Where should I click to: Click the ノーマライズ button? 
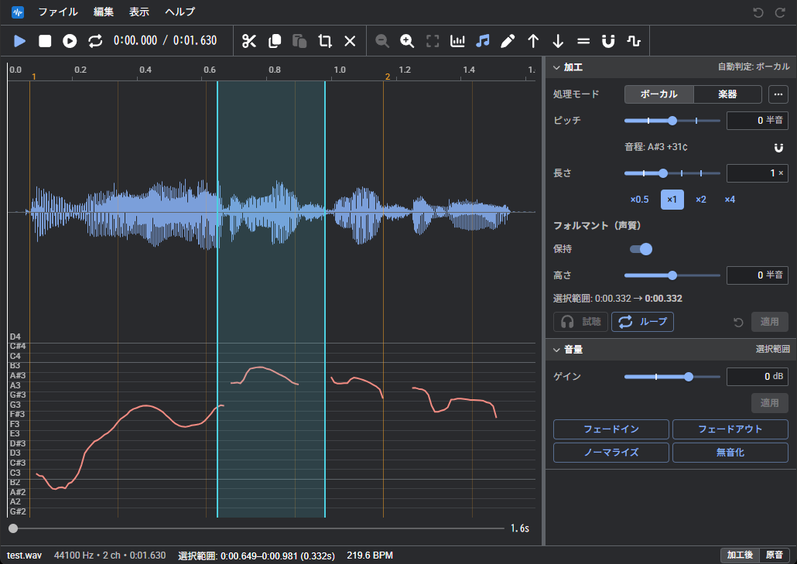(611, 453)
